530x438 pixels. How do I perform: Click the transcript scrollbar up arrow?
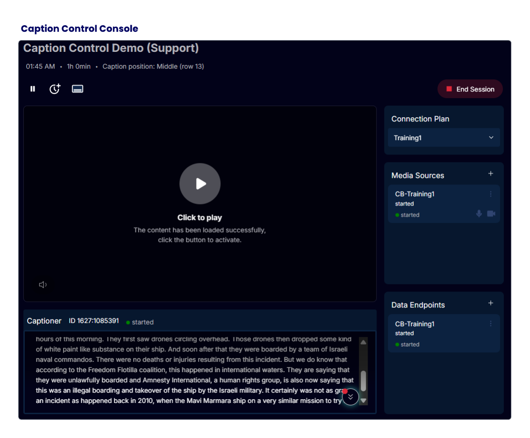click(x=363, y=342)
